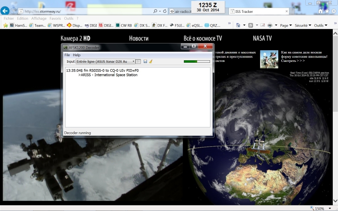Screen dimensions: 338x211
Task: Click the green audio level meter
Action: [x=197, y=61]
